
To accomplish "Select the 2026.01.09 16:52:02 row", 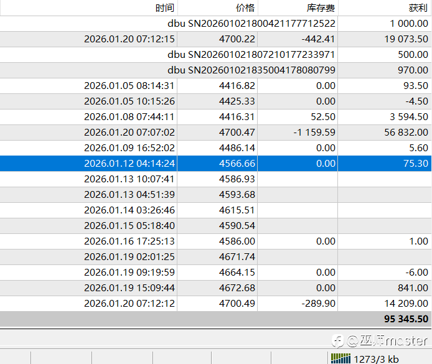I will click(216, 148).
